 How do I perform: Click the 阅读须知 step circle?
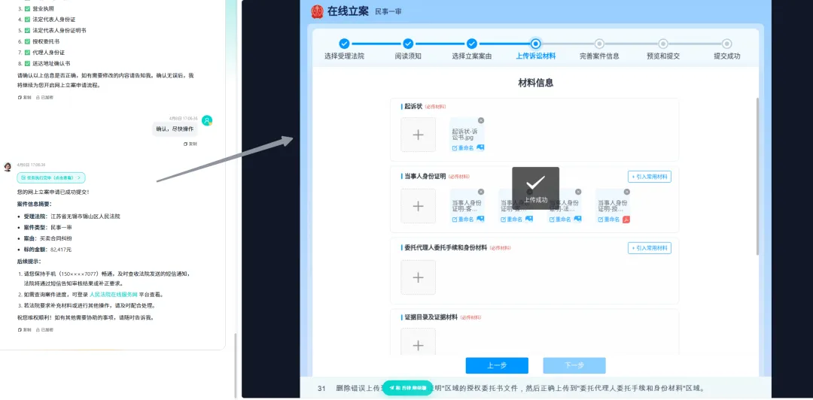(408, 44)
